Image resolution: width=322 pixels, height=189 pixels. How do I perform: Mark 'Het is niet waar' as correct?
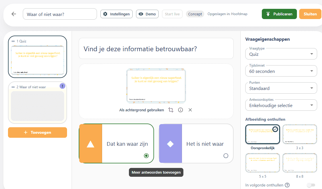click(x=226, y=156)
